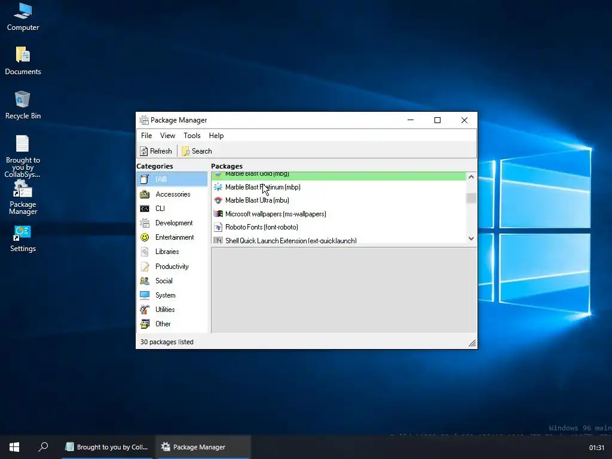Click the packages list scroll down arrow

point(471,238)
